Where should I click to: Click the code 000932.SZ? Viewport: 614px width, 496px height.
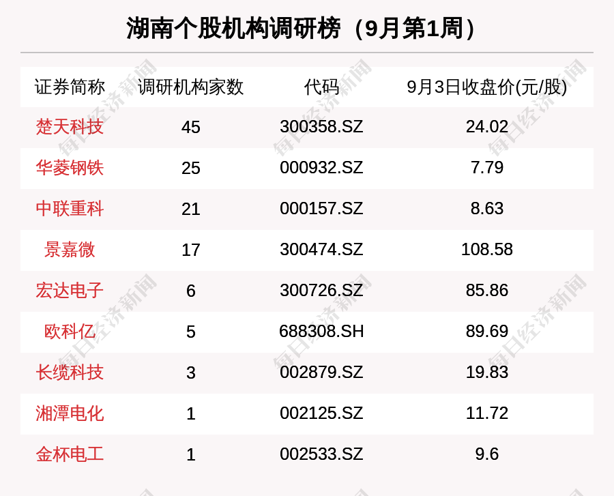click(321, 168)
